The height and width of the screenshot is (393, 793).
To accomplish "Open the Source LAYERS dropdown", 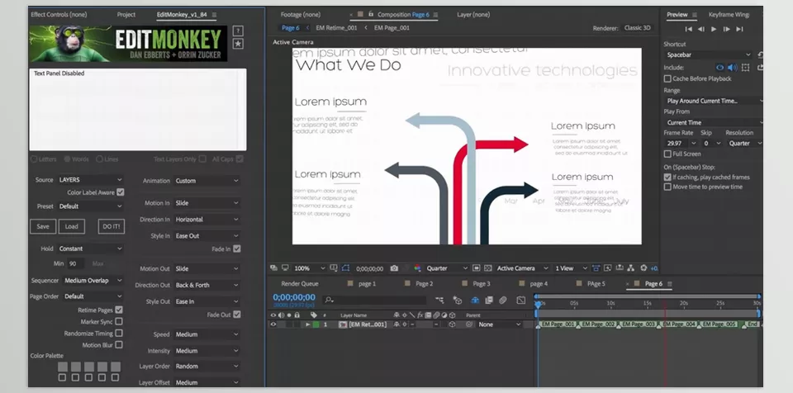I will tap(89, 179).
